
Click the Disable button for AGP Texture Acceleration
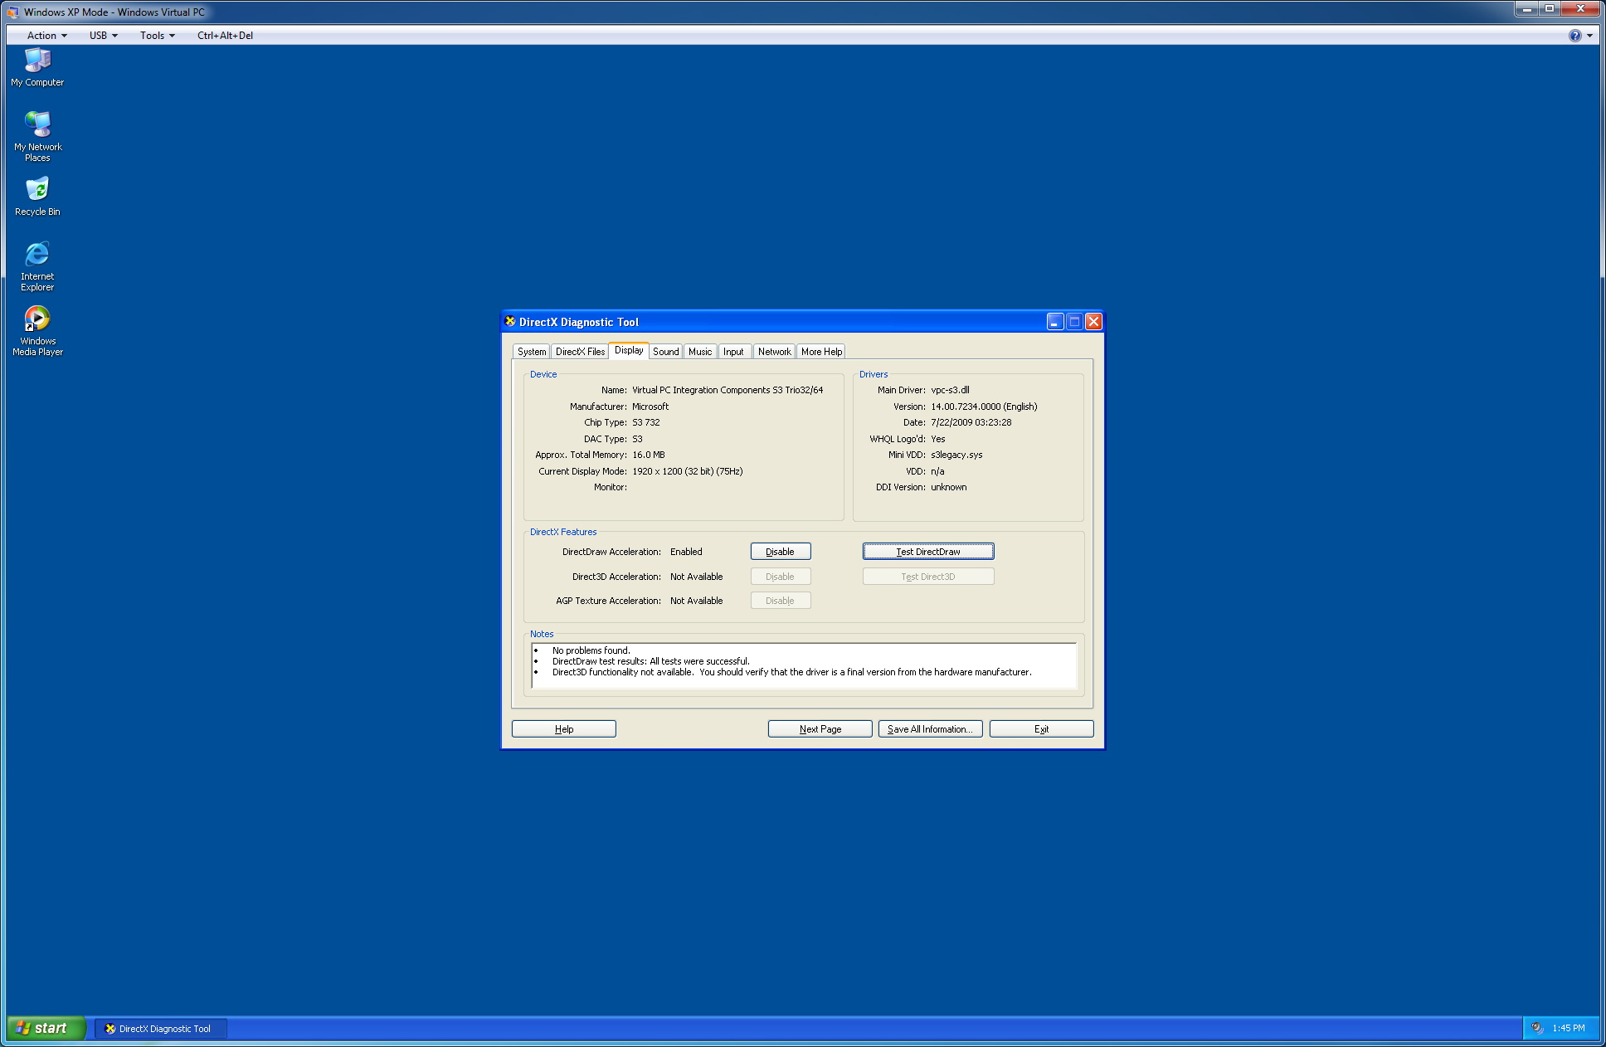[780, 601]
